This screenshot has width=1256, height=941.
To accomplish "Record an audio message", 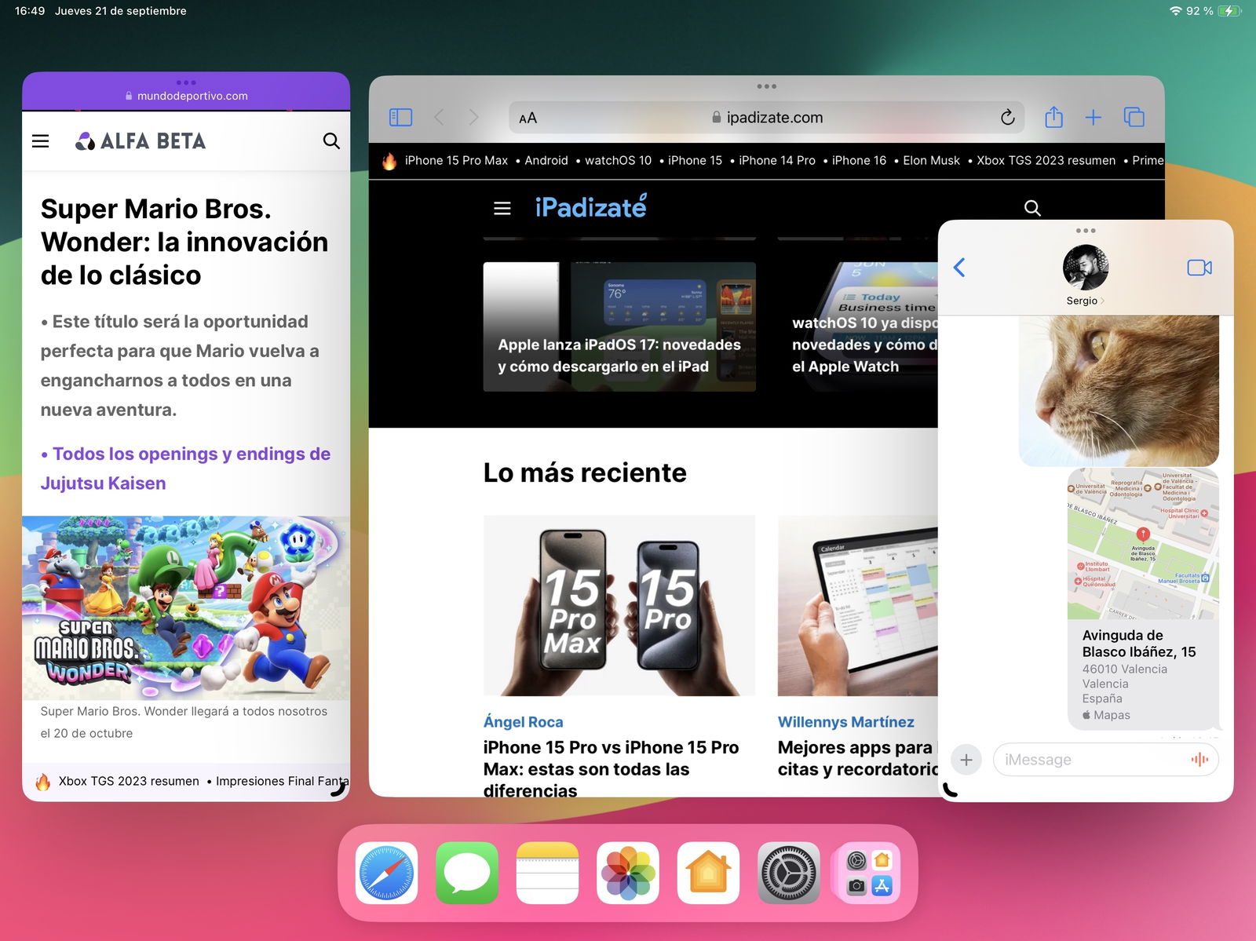I will click(1199, 760).
